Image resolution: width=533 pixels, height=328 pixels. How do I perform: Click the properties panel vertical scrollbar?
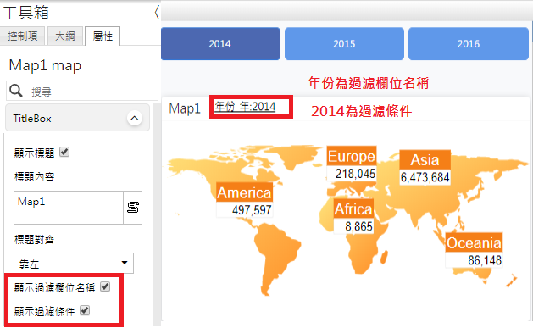[x=157, y=214]
